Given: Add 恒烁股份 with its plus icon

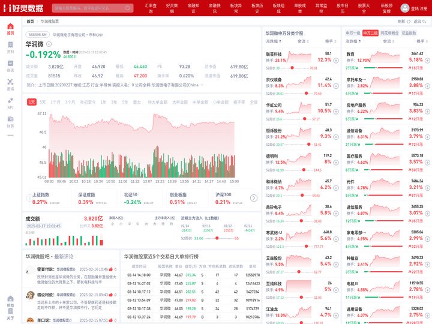Looking at the screenshot, I should tap(336, 137).
